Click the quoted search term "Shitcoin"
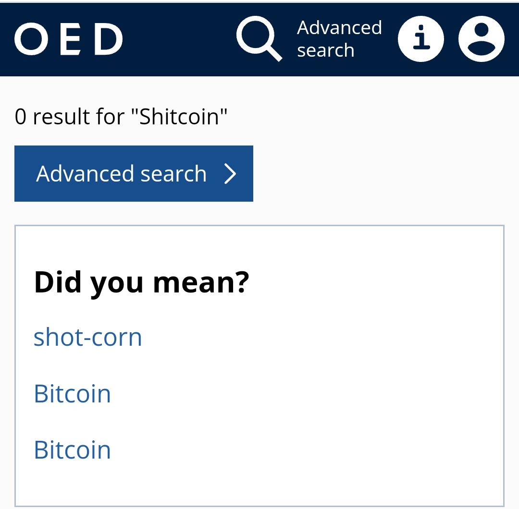This screenshot has width=519, height=509. point(179,117)
